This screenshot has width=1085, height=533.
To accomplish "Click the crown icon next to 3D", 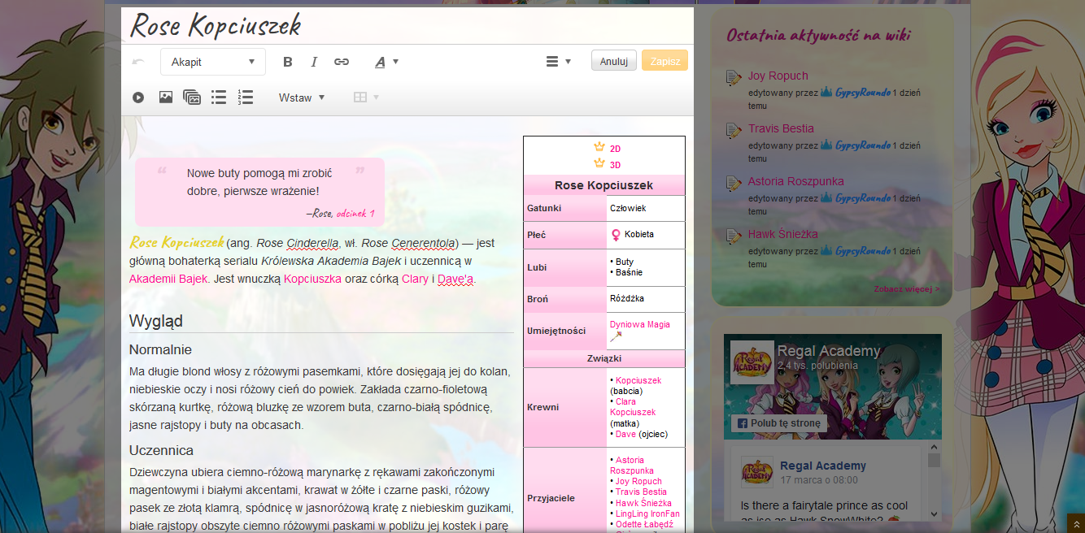I will [x=599, y=163].
